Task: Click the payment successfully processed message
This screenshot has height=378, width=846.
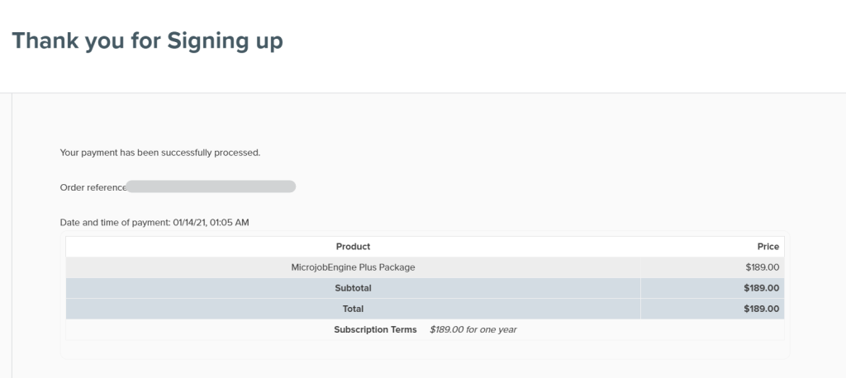Action: coord(160,153)
